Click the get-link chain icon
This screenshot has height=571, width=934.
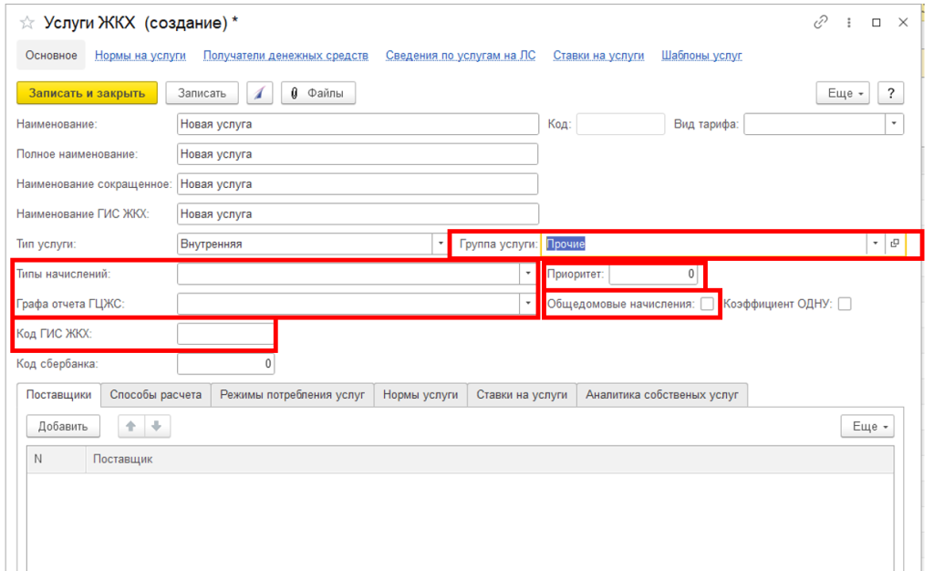click(821, 22)
